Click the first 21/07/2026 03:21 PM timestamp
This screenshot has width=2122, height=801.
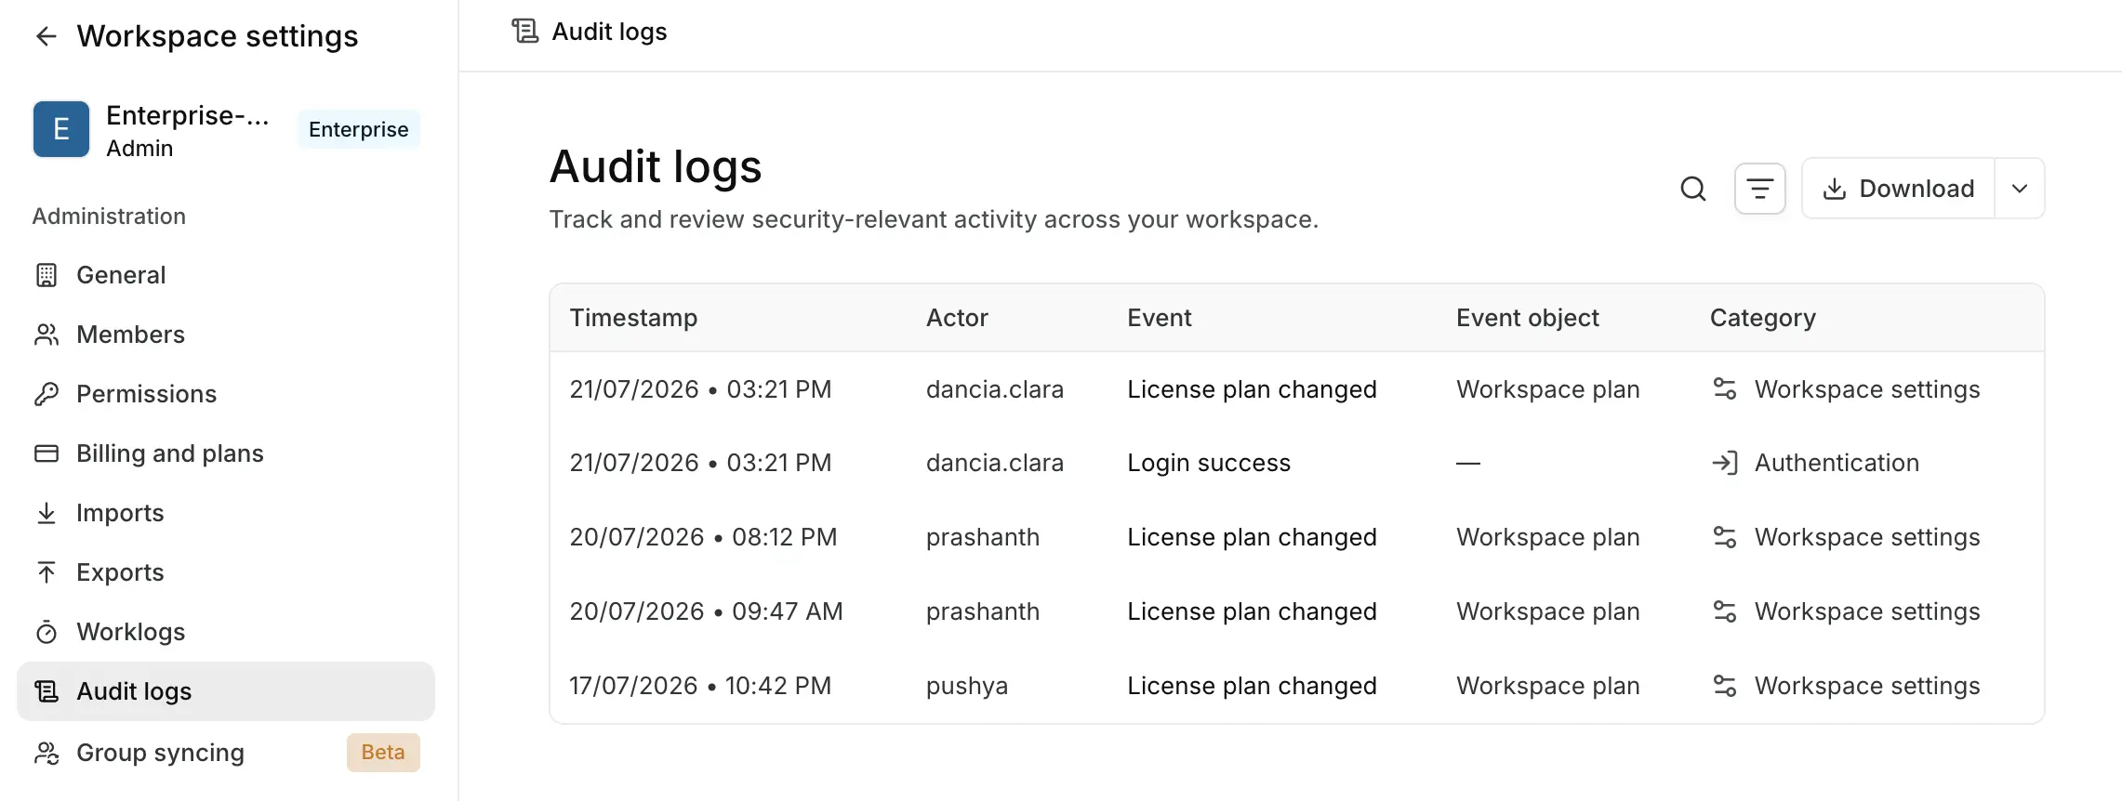tap(701, 389)
